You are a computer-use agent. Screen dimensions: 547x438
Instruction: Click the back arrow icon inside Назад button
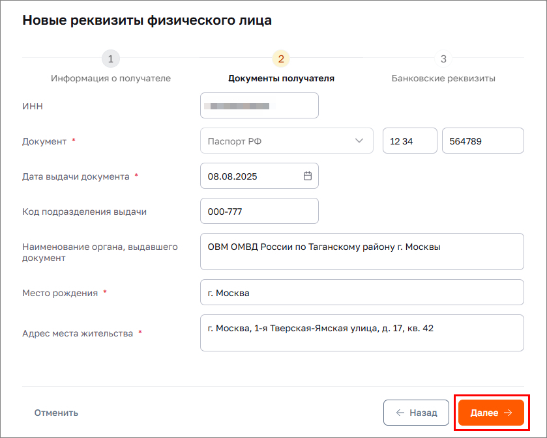pos(402,412)
